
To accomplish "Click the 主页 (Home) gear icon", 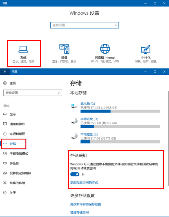I will (5, 83).
